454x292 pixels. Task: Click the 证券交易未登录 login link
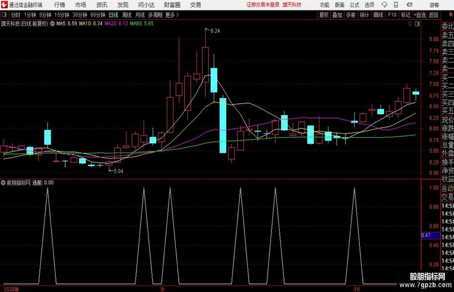(263, 5)
